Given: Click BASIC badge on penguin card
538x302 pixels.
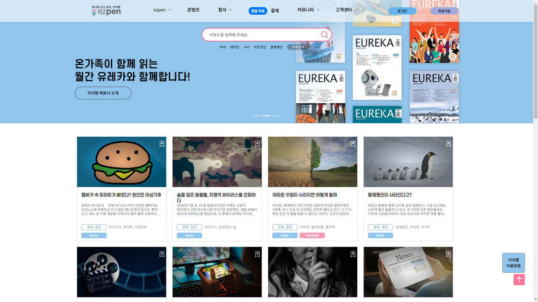Looking at the screenshot, I should pos(380,236).
